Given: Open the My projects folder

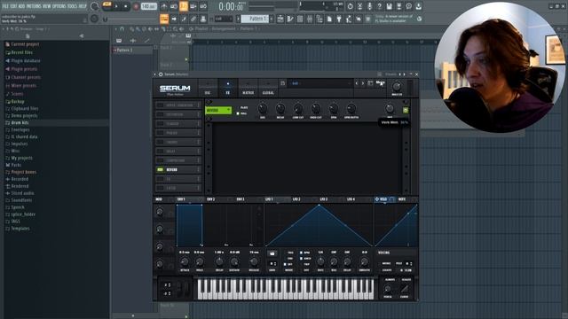Looking at the screenshot, I should pos(21,158).
